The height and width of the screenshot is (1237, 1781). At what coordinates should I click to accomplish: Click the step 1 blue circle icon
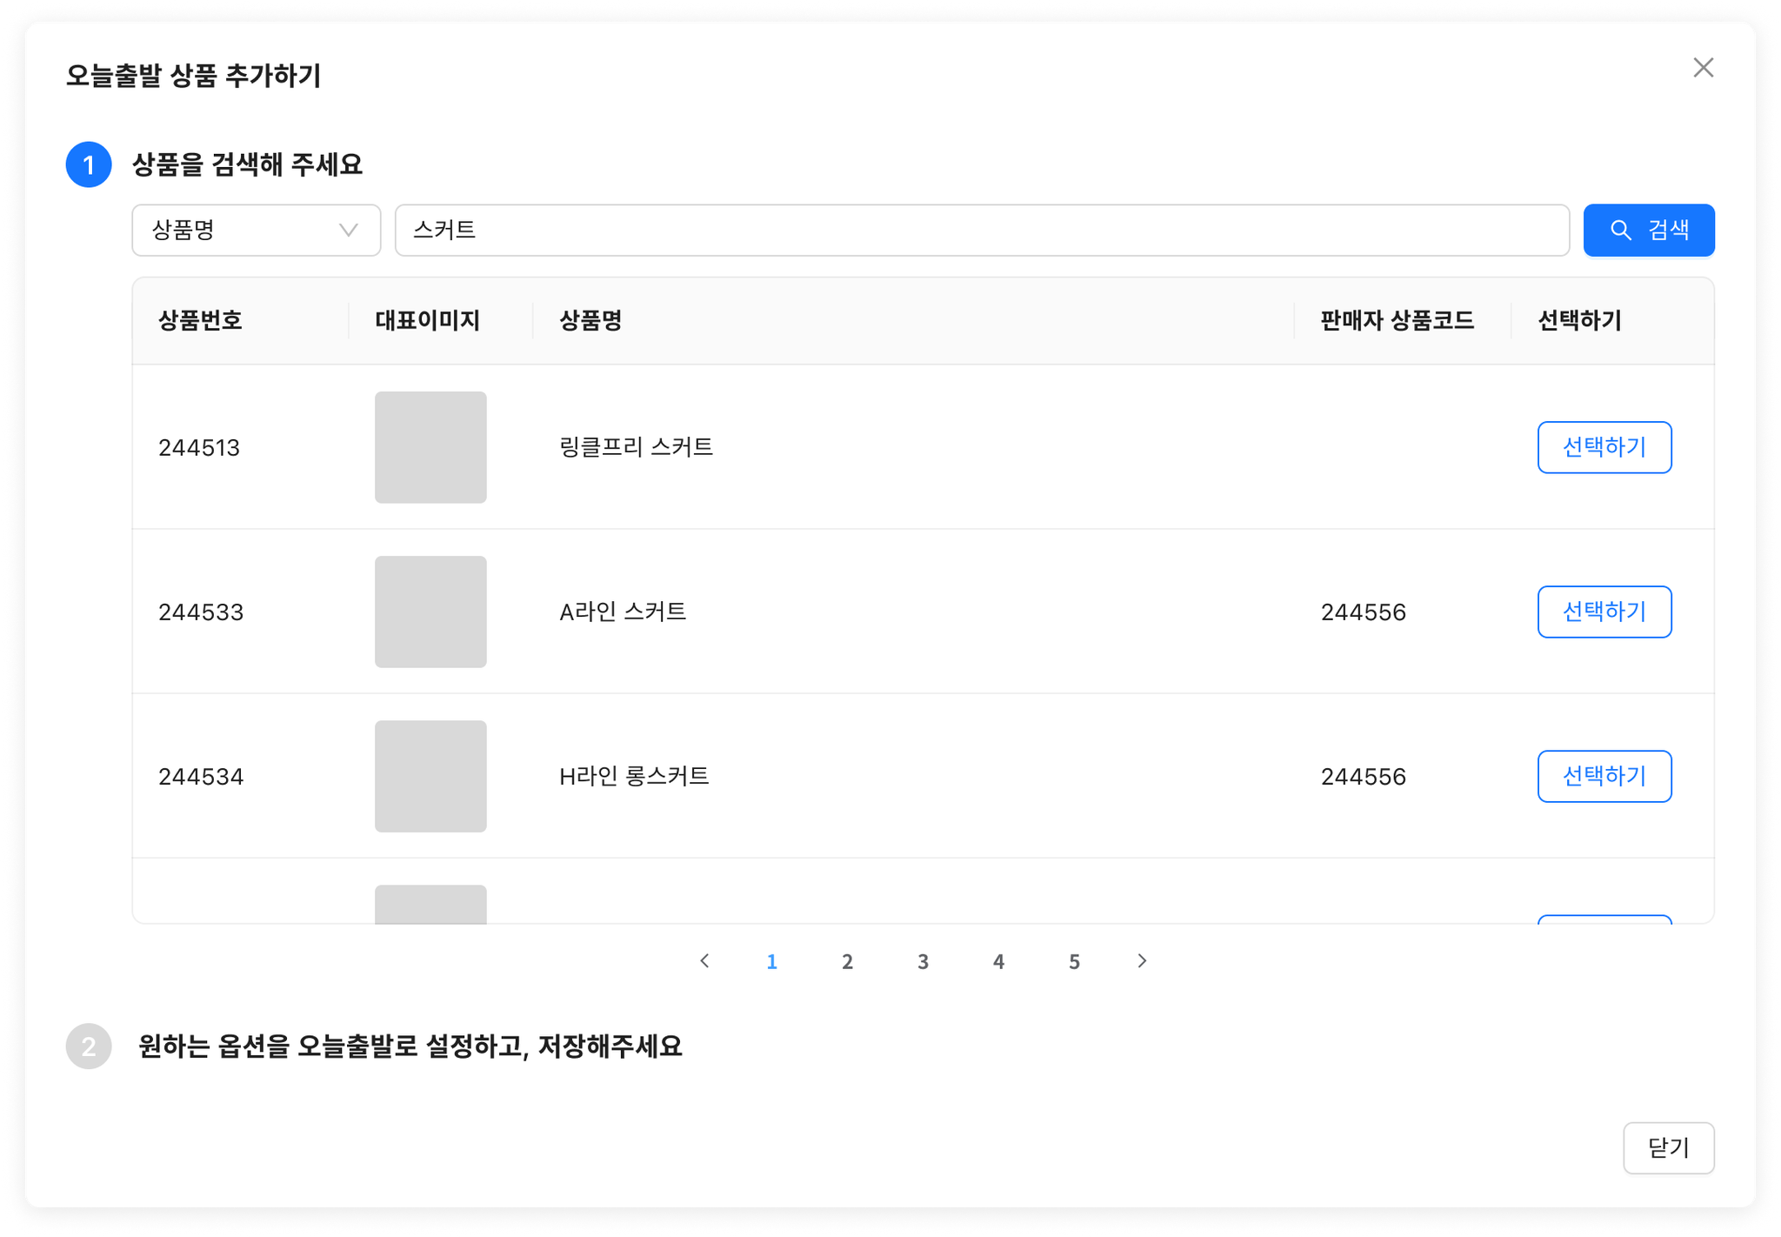89,164
